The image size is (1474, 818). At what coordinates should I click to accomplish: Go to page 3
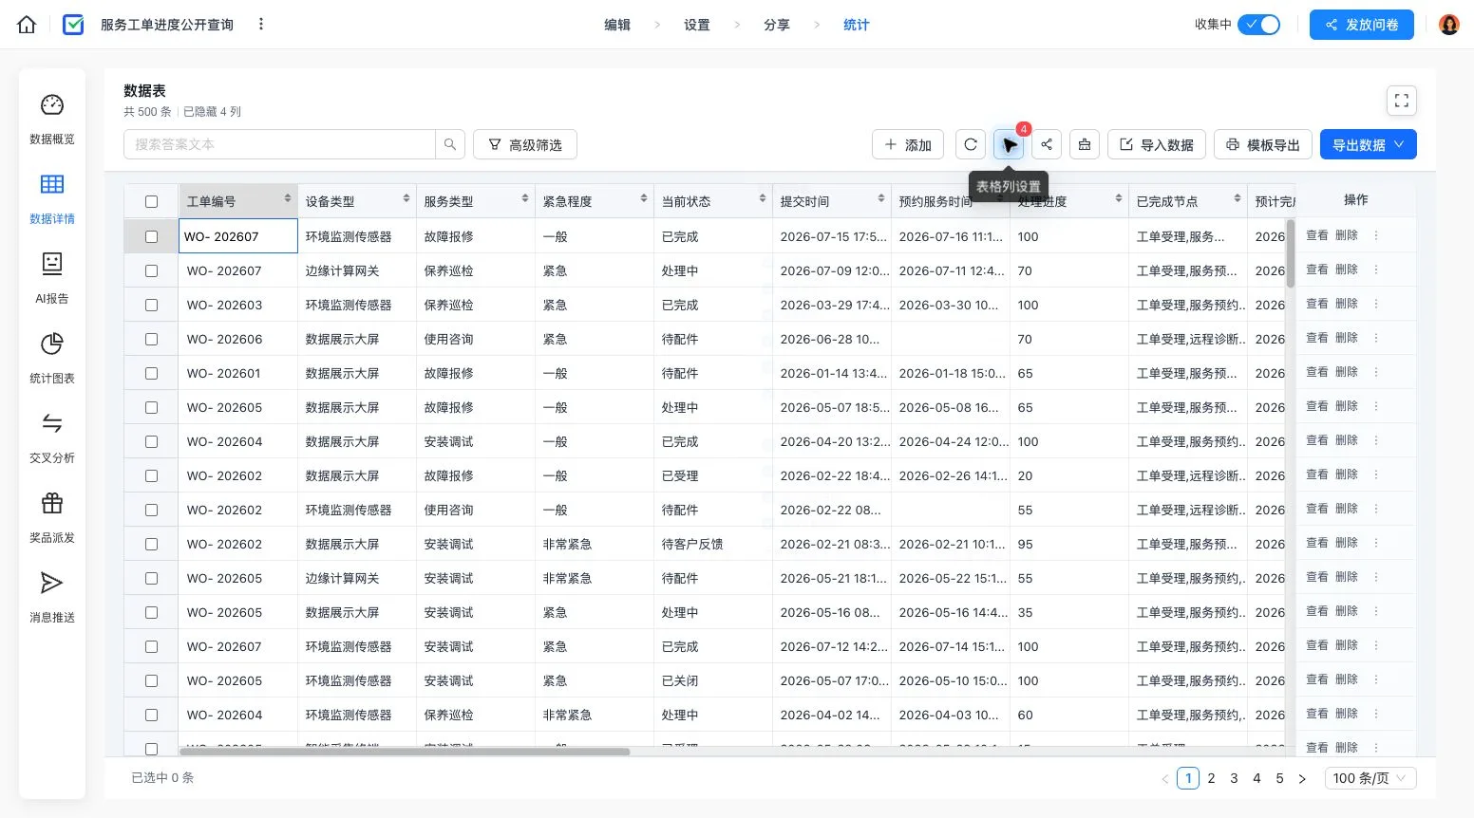(1234, 778)
